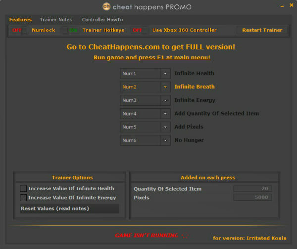Close the trainer window

[292, 5]
